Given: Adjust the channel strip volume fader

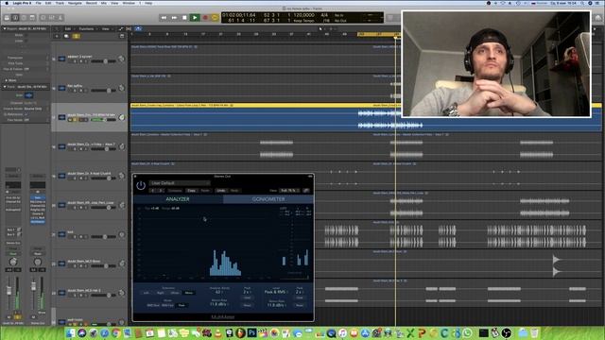Looking at the screenshot, I should point(9,291).
